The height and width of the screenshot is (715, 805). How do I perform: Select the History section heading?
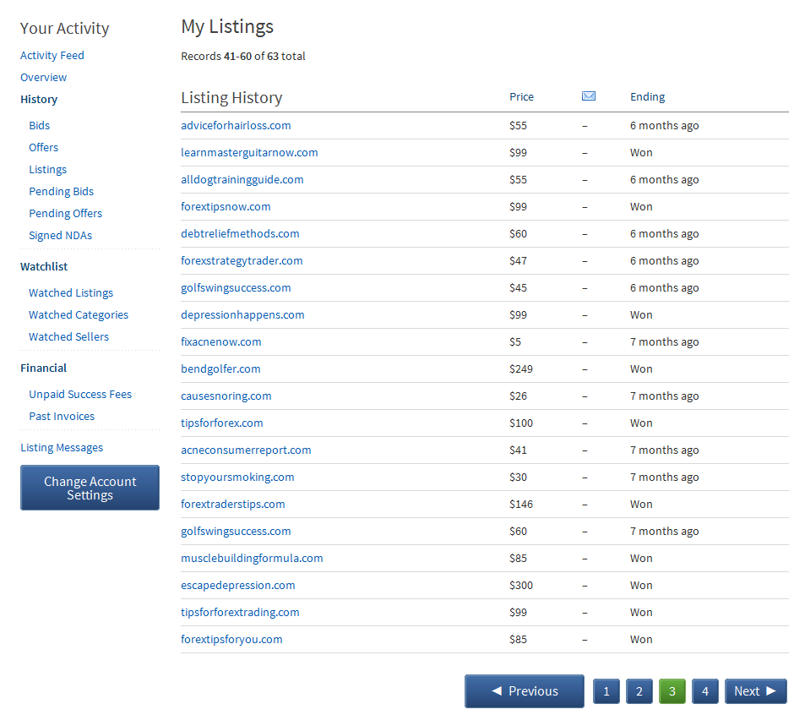(x=39, y=100)
